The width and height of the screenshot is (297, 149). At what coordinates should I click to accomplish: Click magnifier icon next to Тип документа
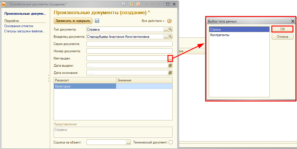(x=170, y=29)
